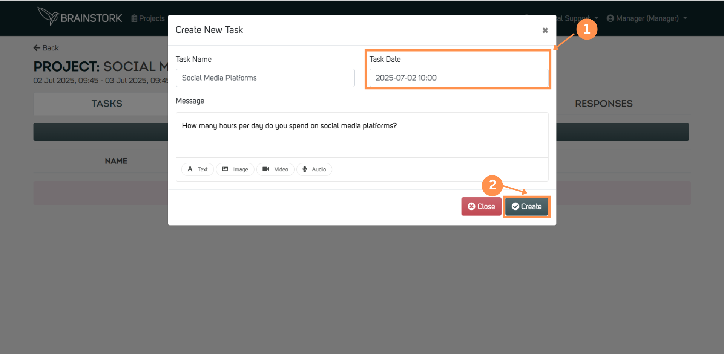The image size is (724, 354).
Task: Click the Create button
Action: (526, 206)
